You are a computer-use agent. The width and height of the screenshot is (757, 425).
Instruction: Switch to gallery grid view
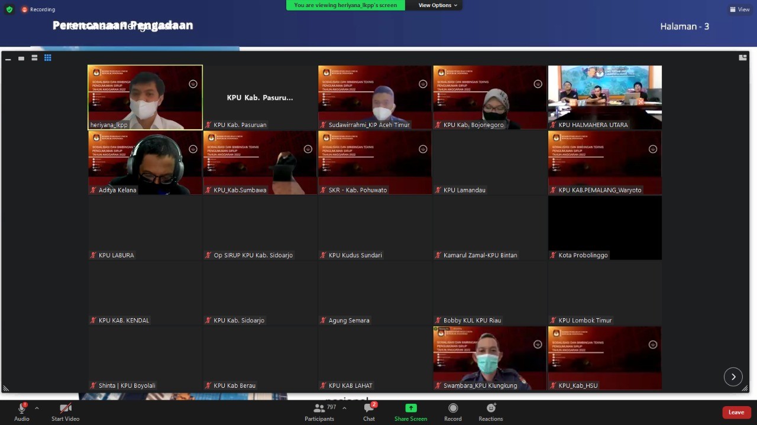48,58
